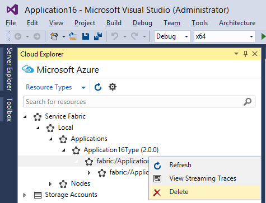
Task: Open the Team menu
Action: click(x=172, y=23)
